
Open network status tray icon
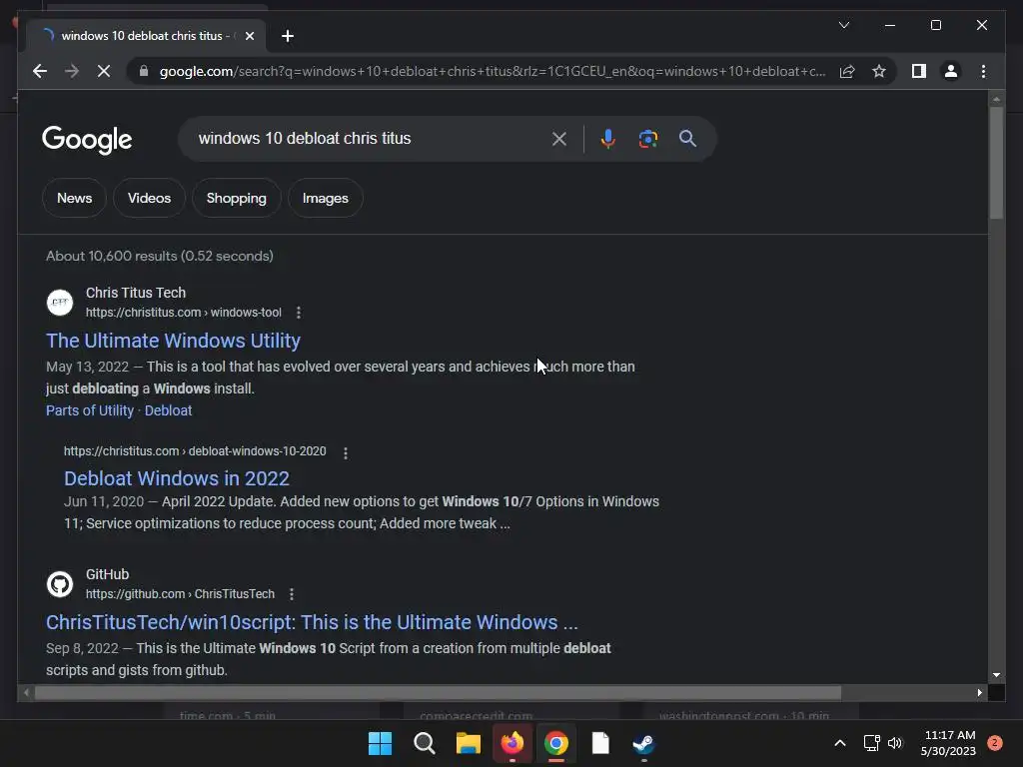(871, 743)
